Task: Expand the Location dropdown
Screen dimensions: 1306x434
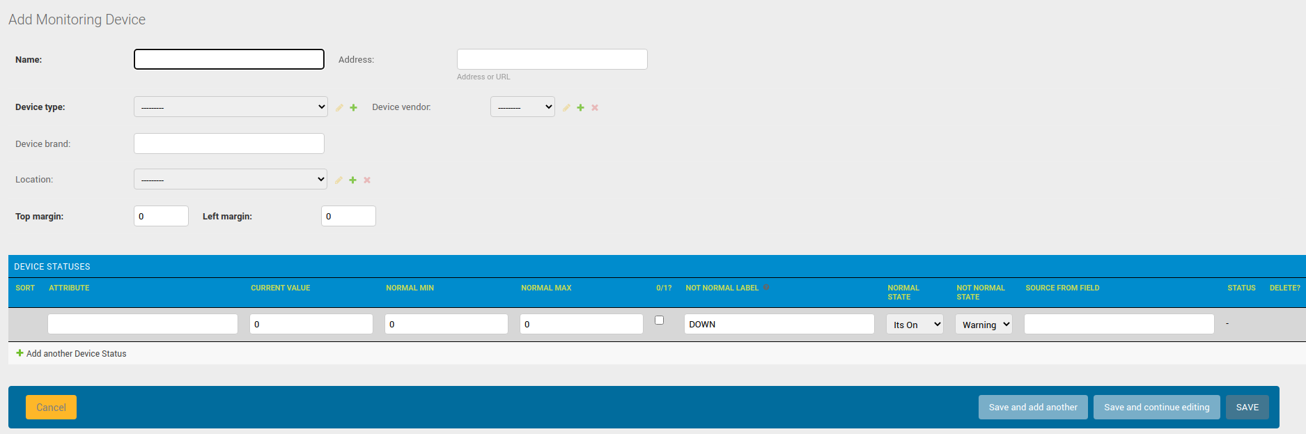Action: pos(231,179)
